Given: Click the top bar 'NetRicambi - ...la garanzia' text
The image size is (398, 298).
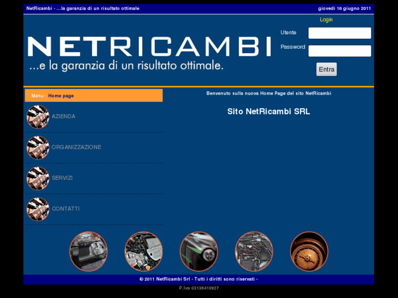Looking at the screenshot, I should pos(83,8).
